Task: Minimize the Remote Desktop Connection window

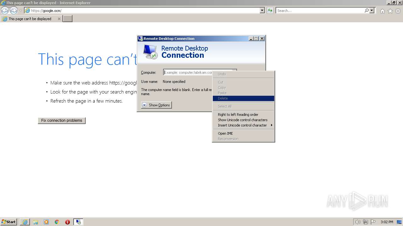Action: pos(251,39)
